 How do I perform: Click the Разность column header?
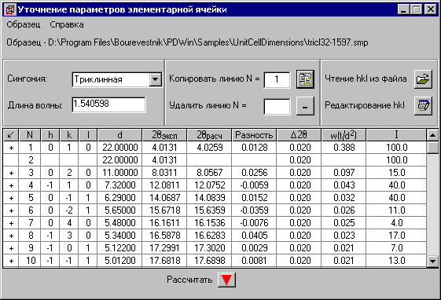click(254, 135)
